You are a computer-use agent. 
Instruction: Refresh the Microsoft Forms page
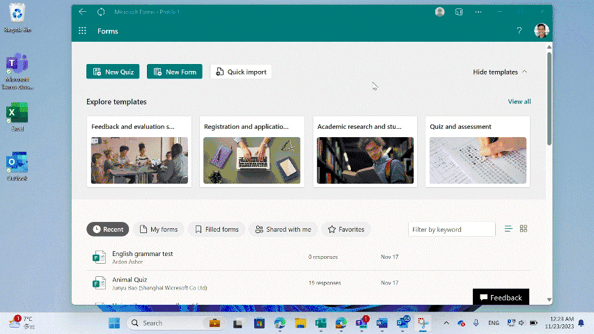pyautogui.click(x=101, y=12)
